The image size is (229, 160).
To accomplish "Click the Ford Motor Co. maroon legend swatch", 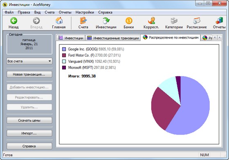I will tap(64, 55).
